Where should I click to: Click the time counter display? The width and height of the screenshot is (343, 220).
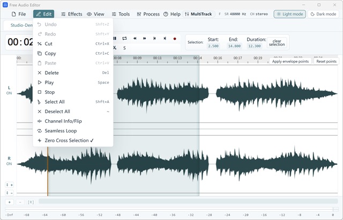coord(20,42)
